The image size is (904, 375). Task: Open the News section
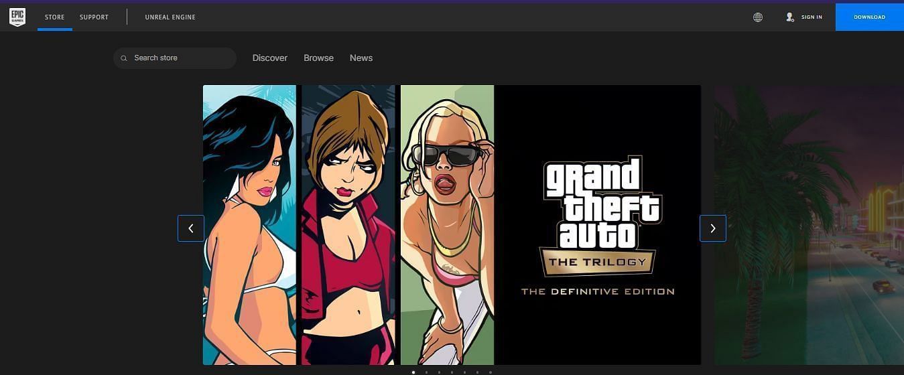[361, 58]
